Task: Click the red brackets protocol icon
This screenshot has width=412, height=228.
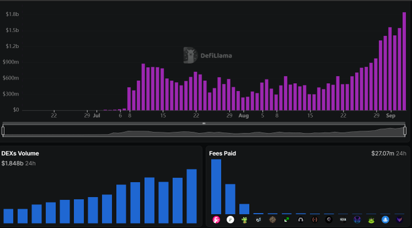Action: pyautogui.click(x=315, y=220)
